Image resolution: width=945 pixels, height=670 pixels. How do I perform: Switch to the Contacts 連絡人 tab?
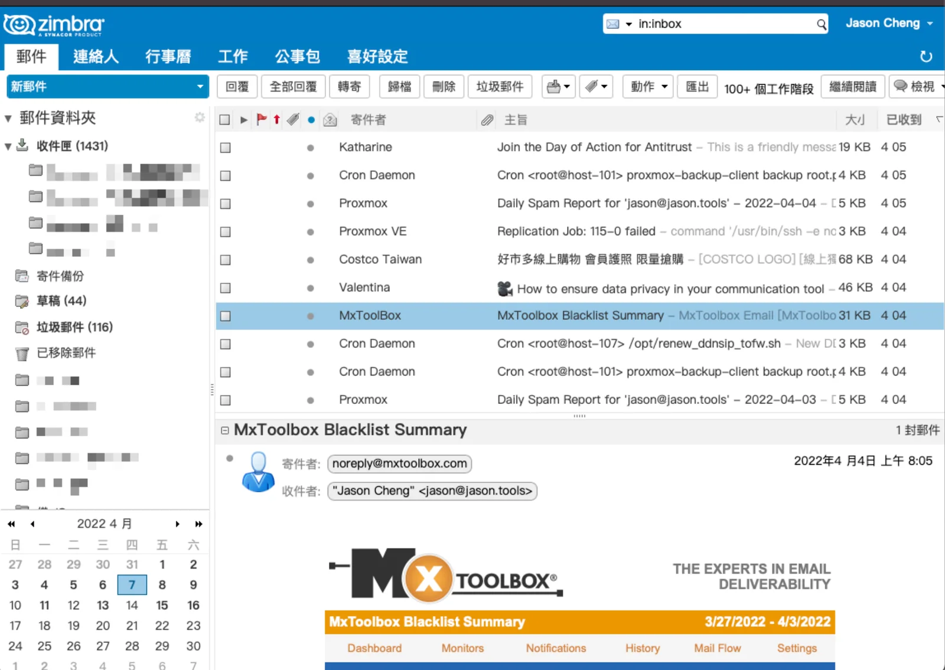(x=96, y=57)
